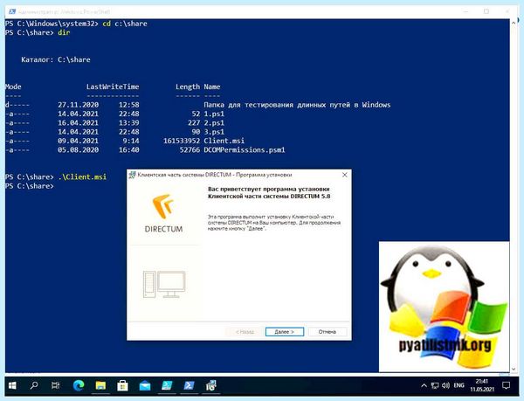The height and width of the screenshot is (401, 524).
Task: Open the Mail app from the taskbar
Action: (145, 386)
